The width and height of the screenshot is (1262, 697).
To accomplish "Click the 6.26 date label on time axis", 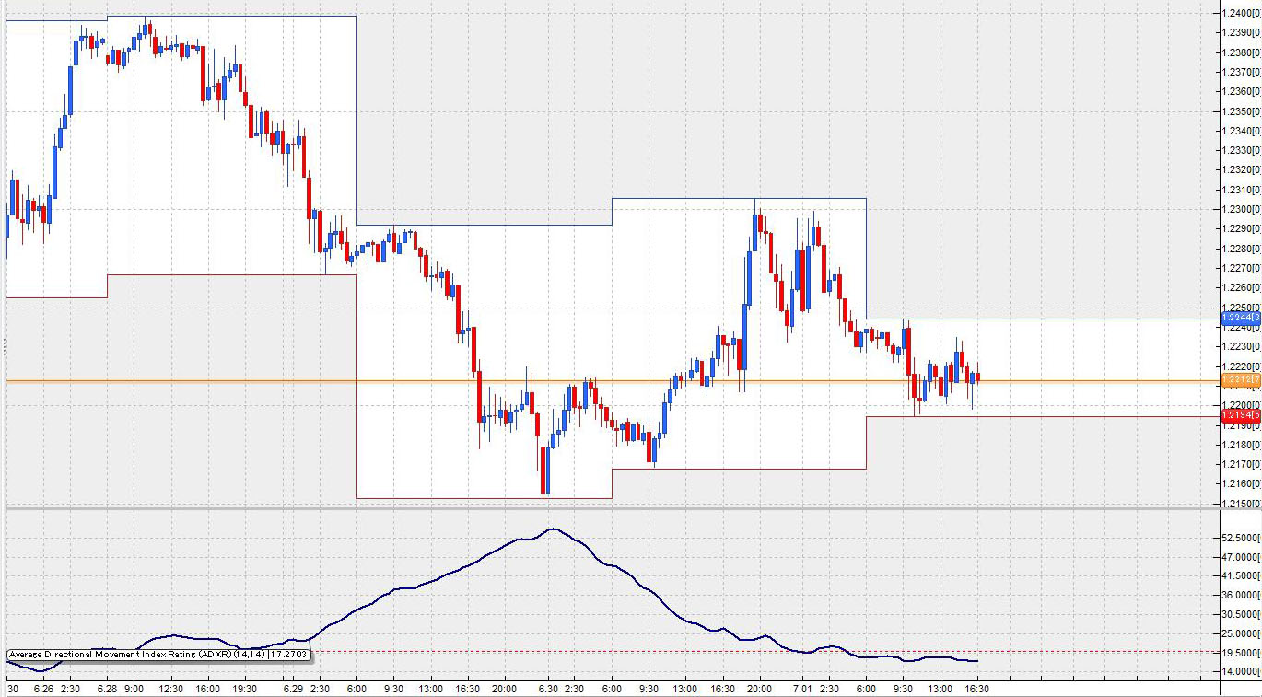I will (x=42, y=689).
